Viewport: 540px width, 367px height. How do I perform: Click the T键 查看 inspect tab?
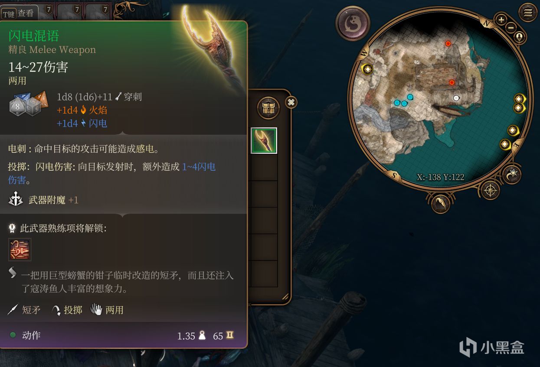tap(19, 13)
